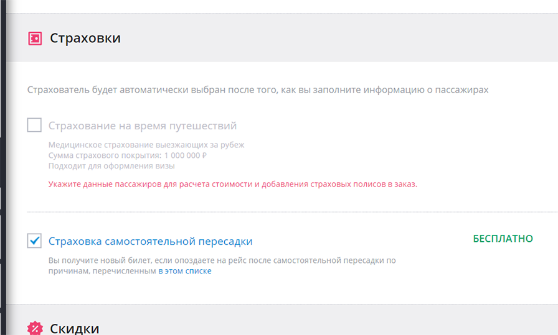Image resolution: width=558 pixels, height=335 pixels.
Task: Uncheck the Страховка самостоятельной пересадки checkbox
Action: pyautogui.click(x=34, y=241)
